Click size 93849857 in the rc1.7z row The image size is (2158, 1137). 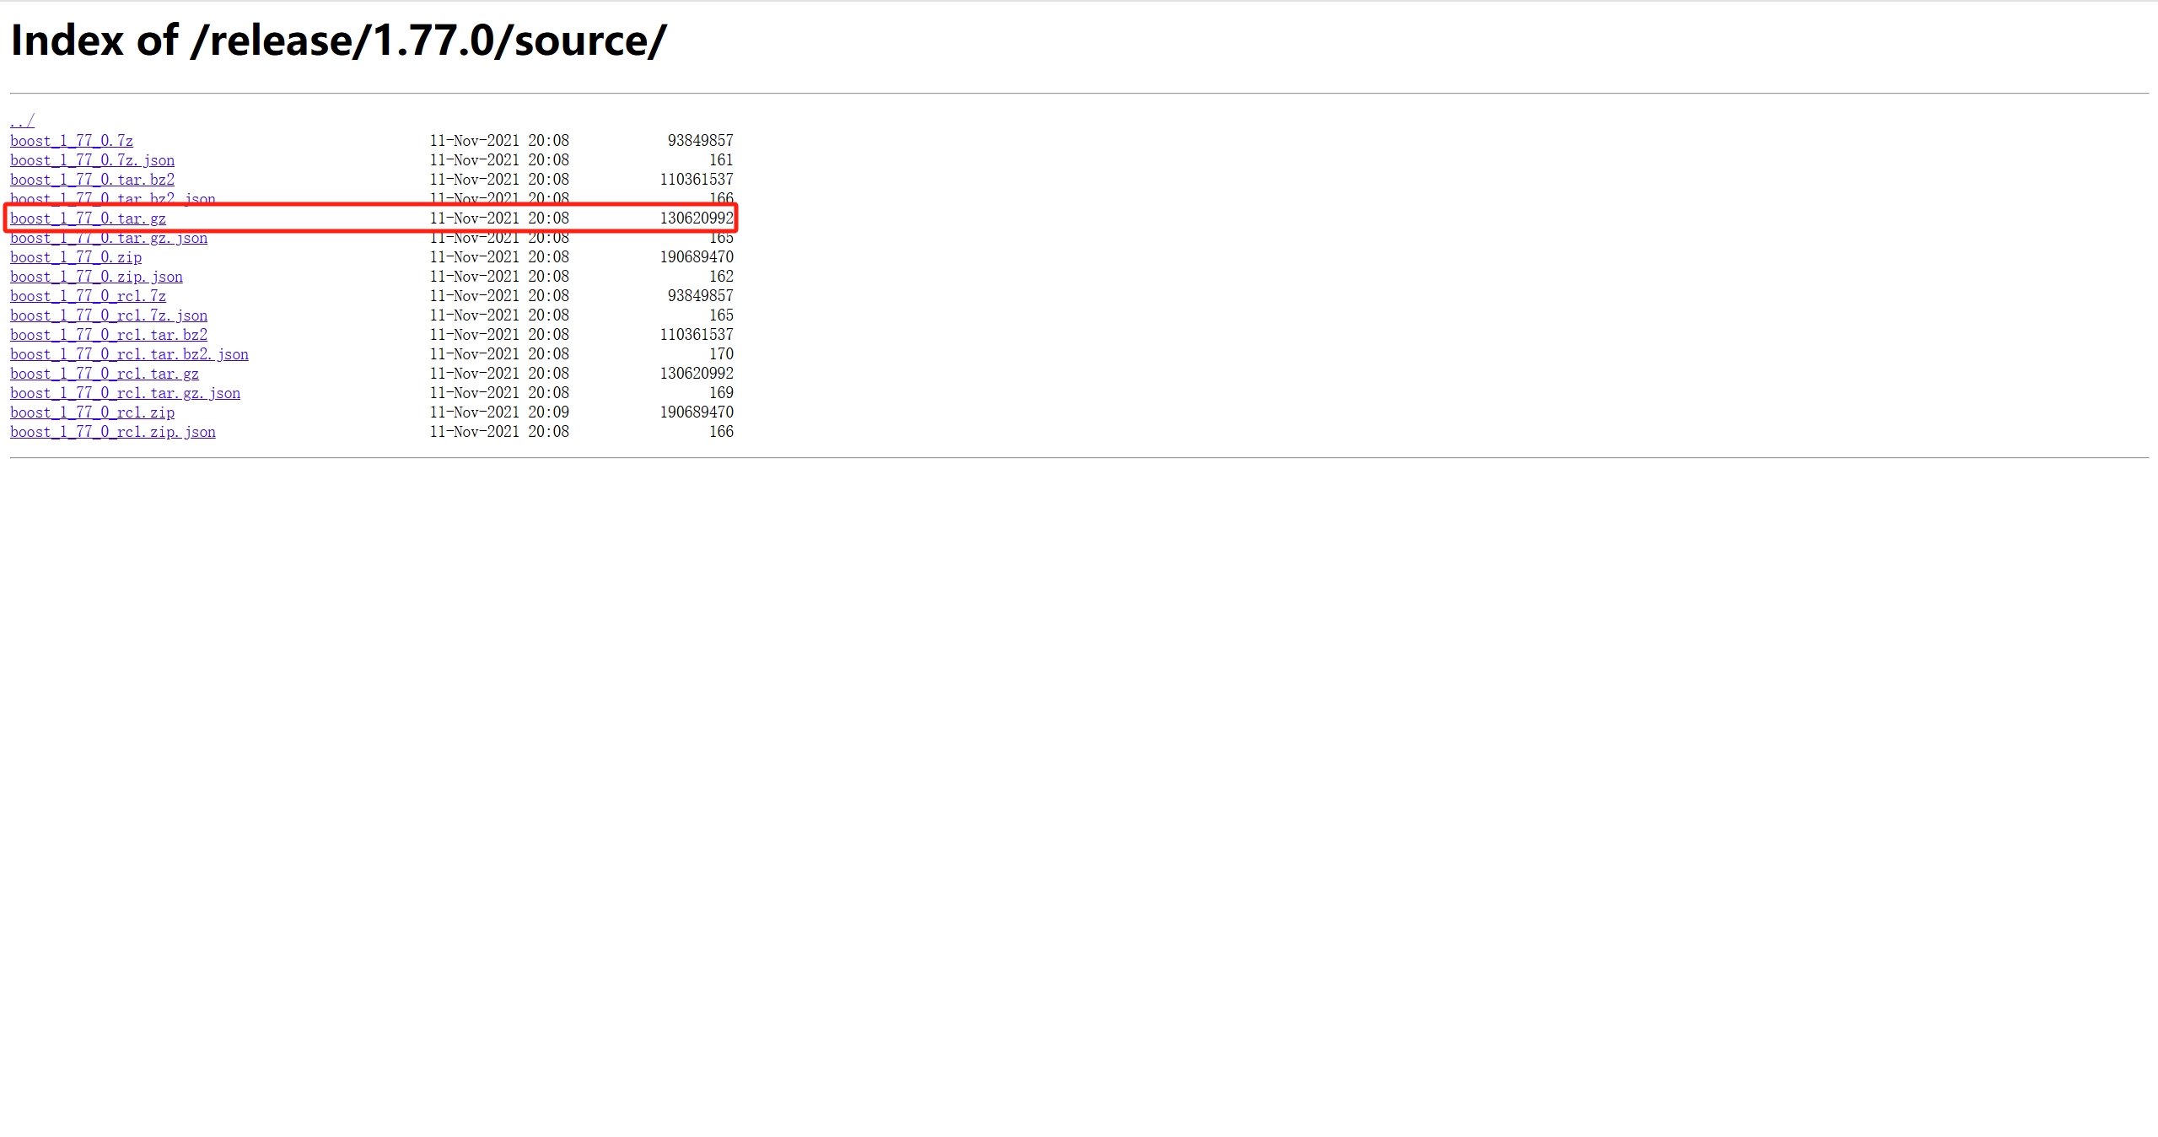(701, 295)
